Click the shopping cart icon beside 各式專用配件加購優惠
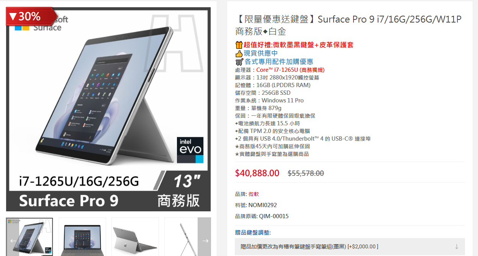The width and height of the screenshot is (478, 256). (239, 62)
